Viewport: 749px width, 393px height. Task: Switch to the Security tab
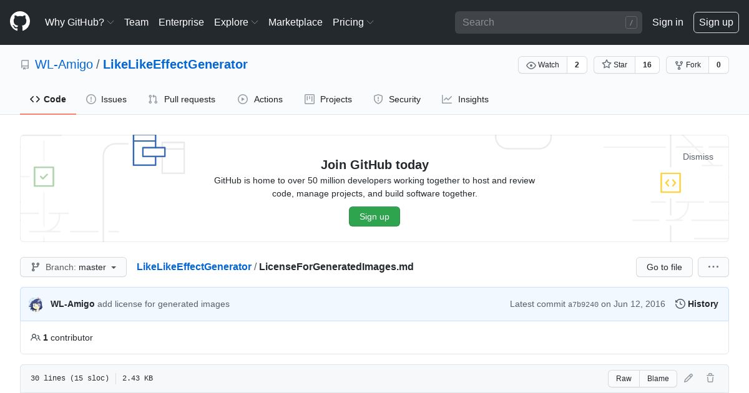point(397,99)
